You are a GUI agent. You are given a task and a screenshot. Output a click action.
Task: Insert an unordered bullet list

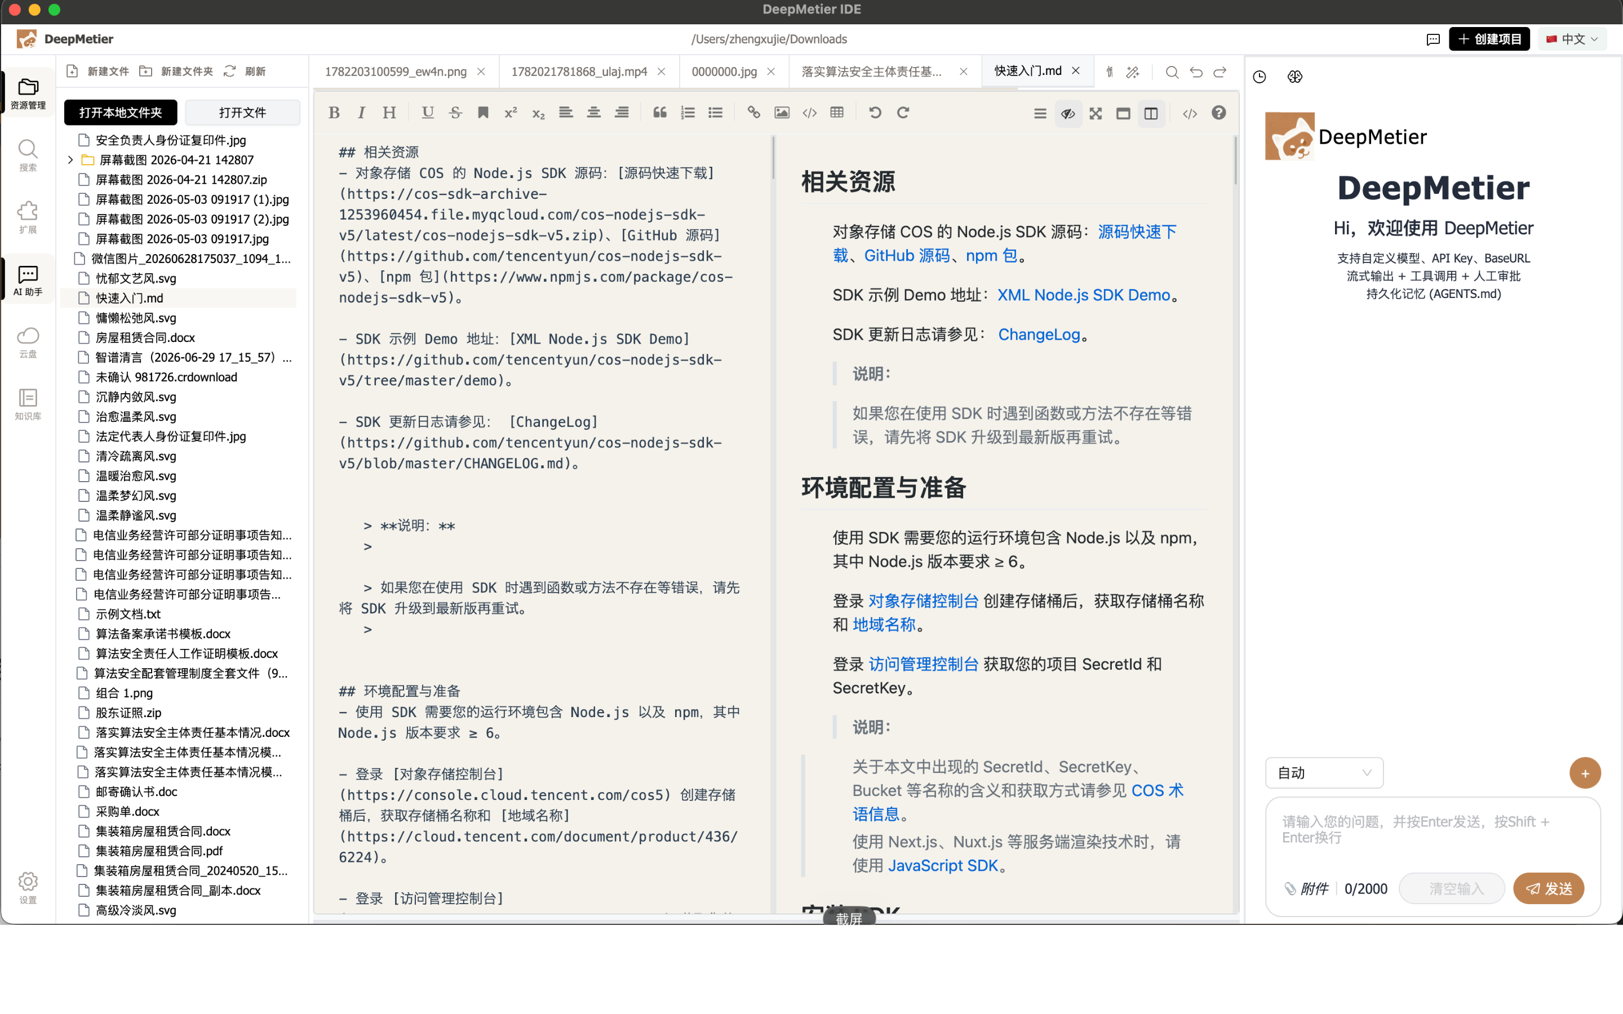pyautogui.click(x=716, y=113)
